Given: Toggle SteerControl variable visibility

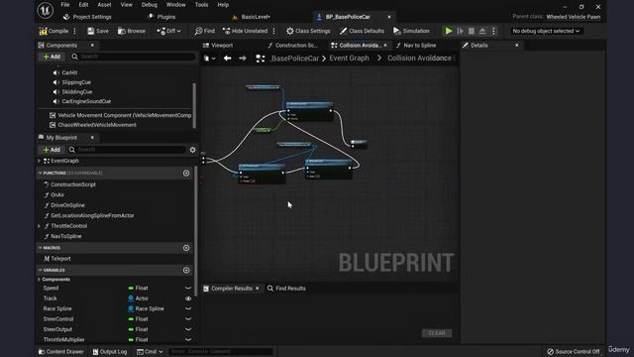Looking at the screenshot, I should [188, 319].
